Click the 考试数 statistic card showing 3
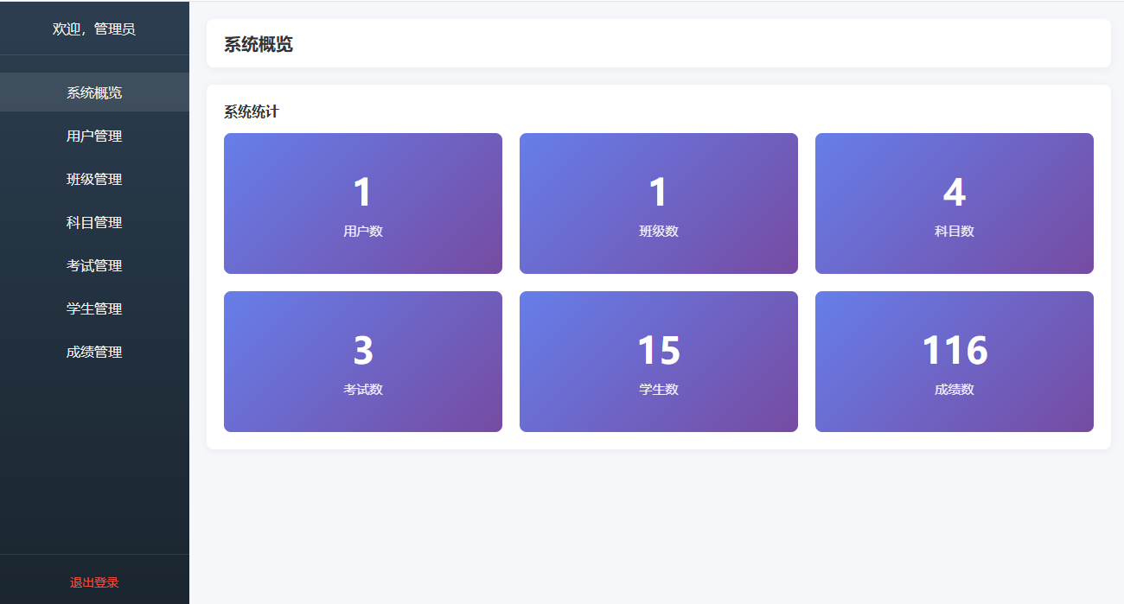 pyautogui.click(x=363, y=361)
